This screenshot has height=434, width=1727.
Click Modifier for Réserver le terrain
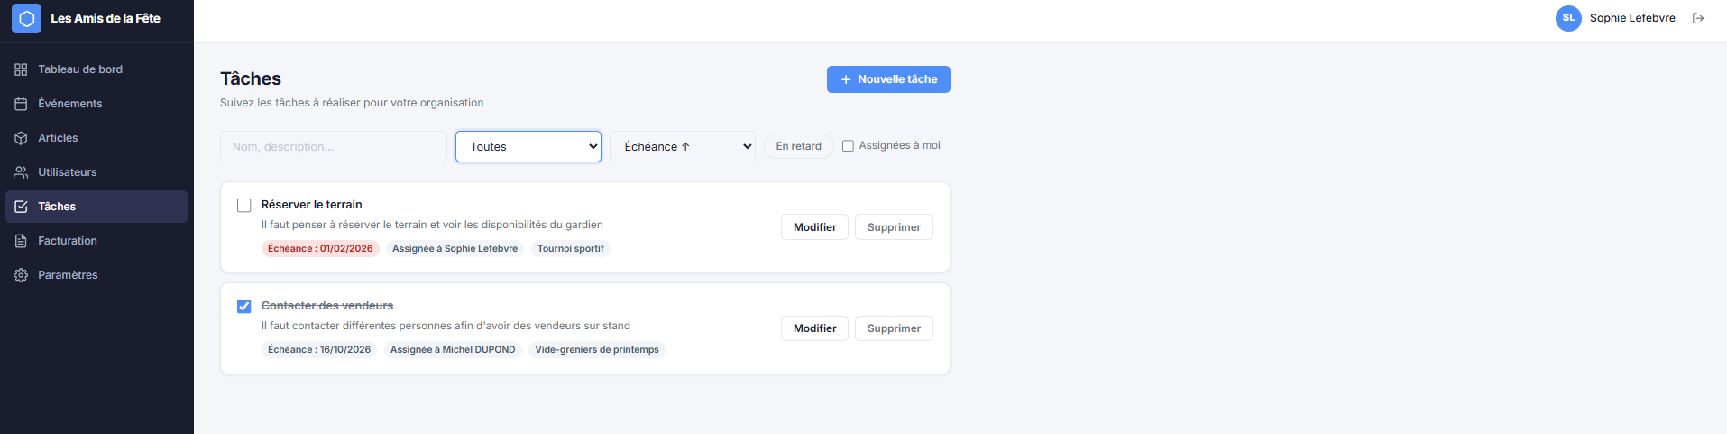click(814, 227)
